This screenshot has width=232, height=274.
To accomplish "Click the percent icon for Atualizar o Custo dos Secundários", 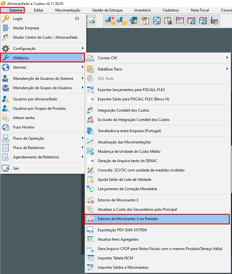I will (x=90, y=209).
